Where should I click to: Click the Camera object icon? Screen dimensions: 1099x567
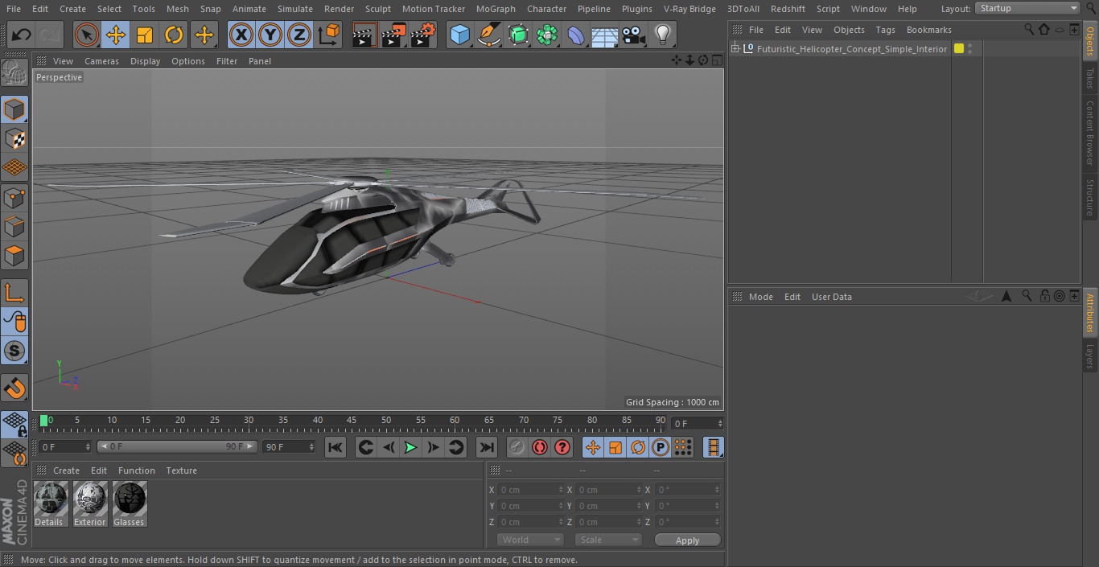634,35
